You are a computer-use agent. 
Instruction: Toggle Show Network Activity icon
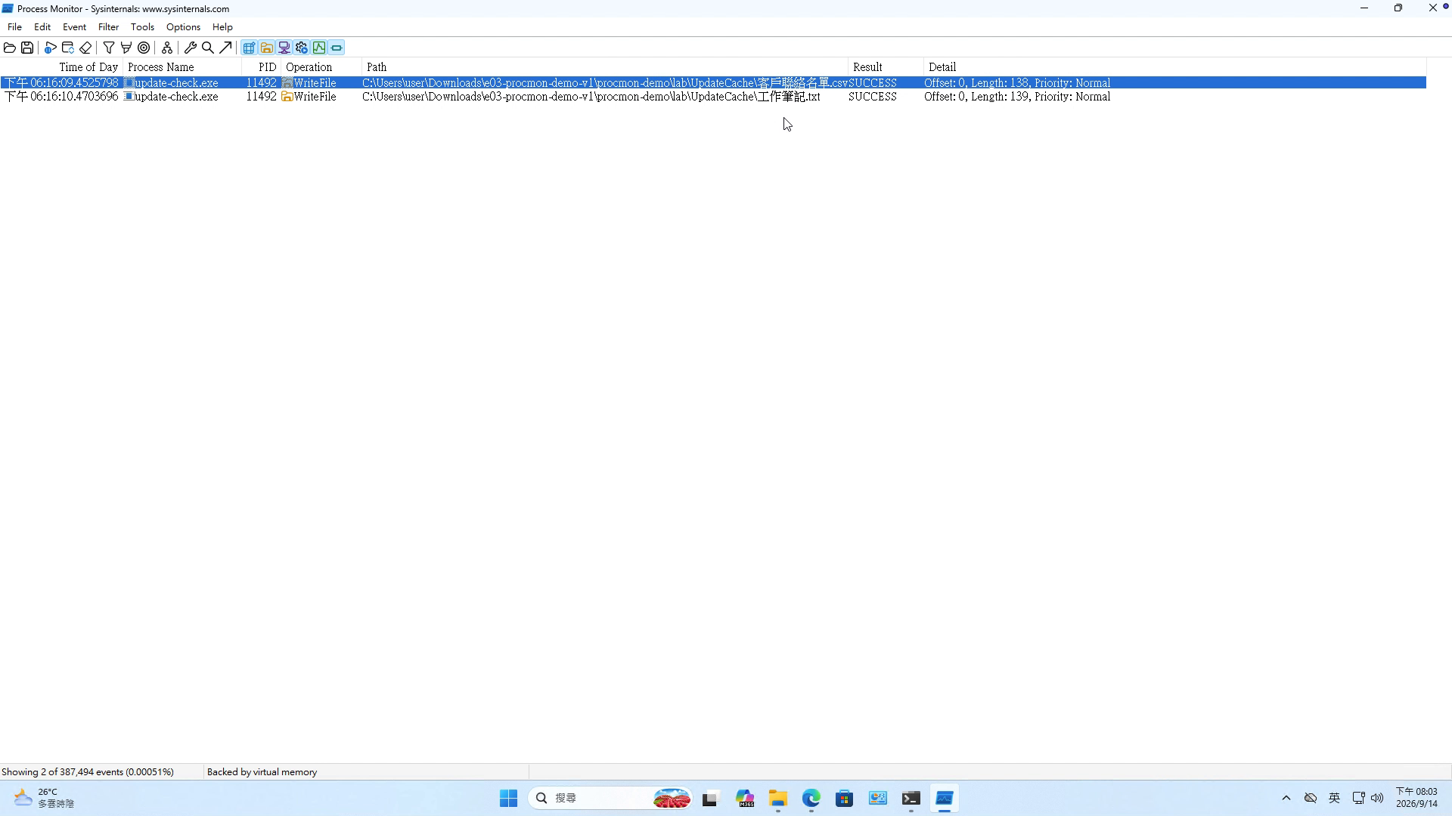point(284,48)
